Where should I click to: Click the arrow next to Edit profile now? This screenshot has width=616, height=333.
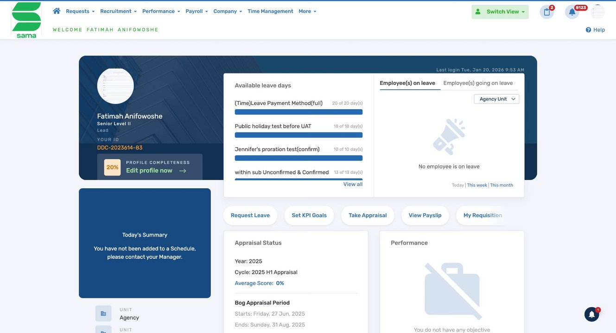(183, 171)
